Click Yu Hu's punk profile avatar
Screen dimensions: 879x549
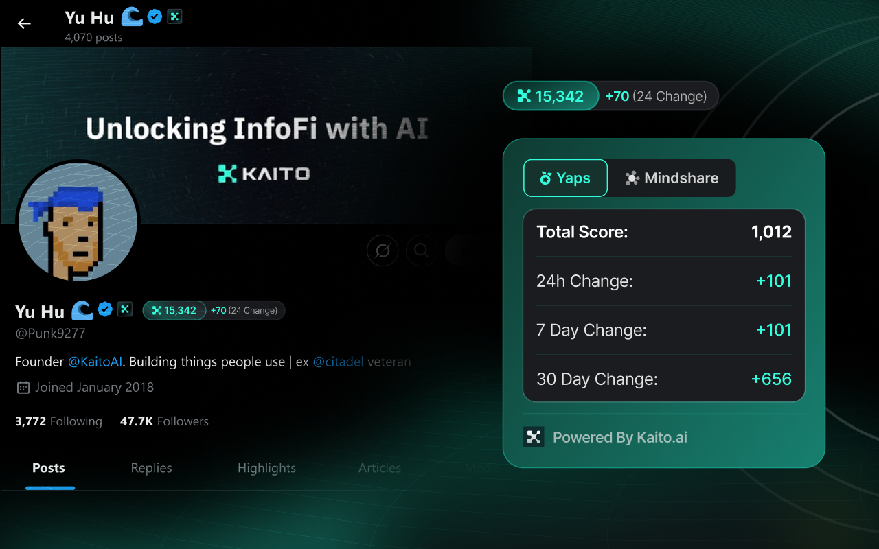point(77,222)
